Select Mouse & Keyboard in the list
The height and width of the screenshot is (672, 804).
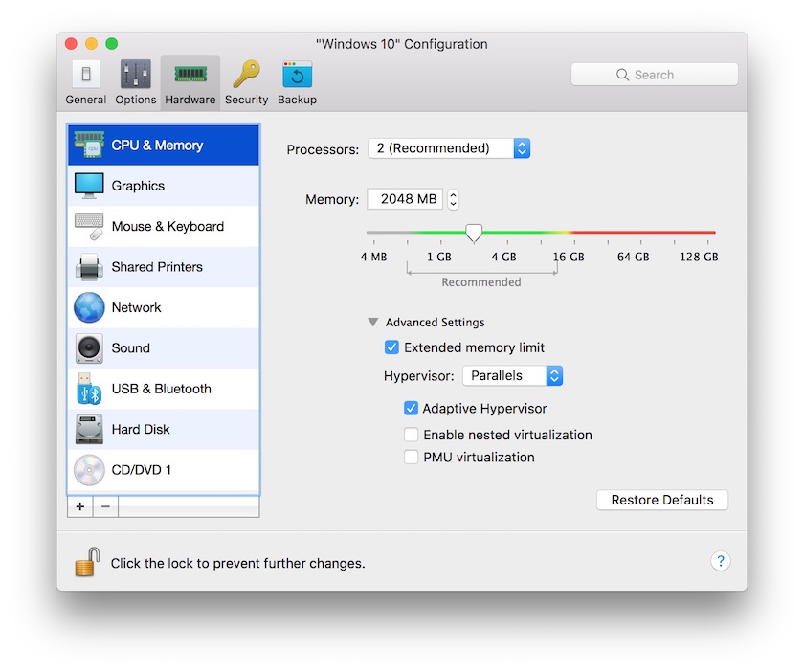pyautogui.click(x=164, y=226)
